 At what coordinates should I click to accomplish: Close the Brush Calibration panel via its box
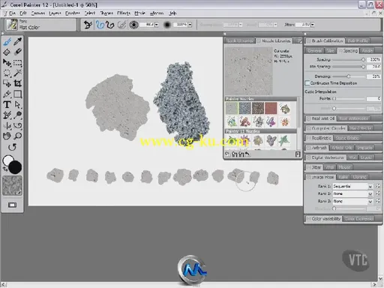tap(309, 40)
